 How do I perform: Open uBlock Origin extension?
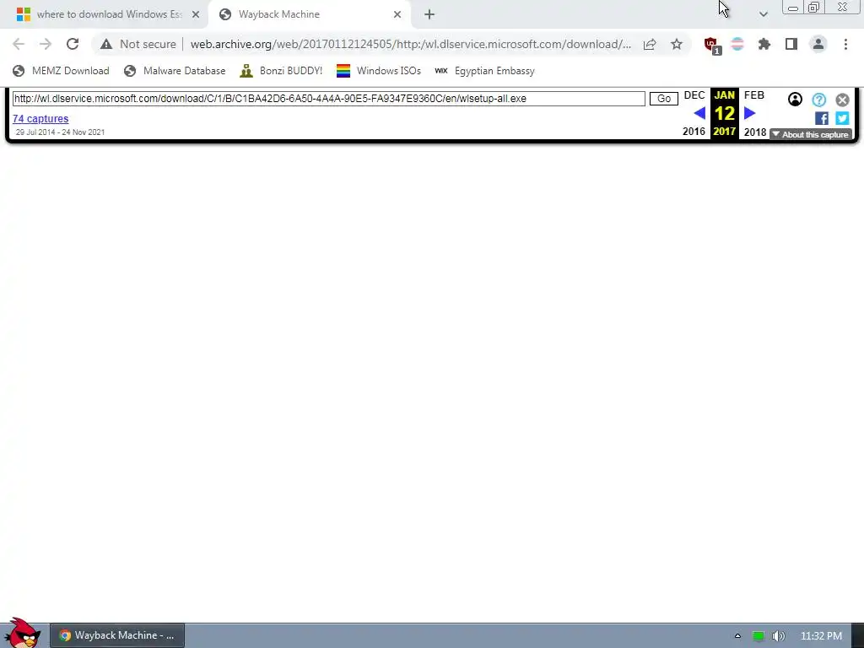pos(711,45)
